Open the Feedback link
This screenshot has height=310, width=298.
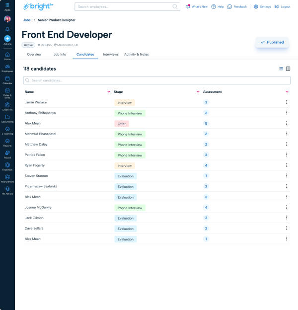coord(237,7)
